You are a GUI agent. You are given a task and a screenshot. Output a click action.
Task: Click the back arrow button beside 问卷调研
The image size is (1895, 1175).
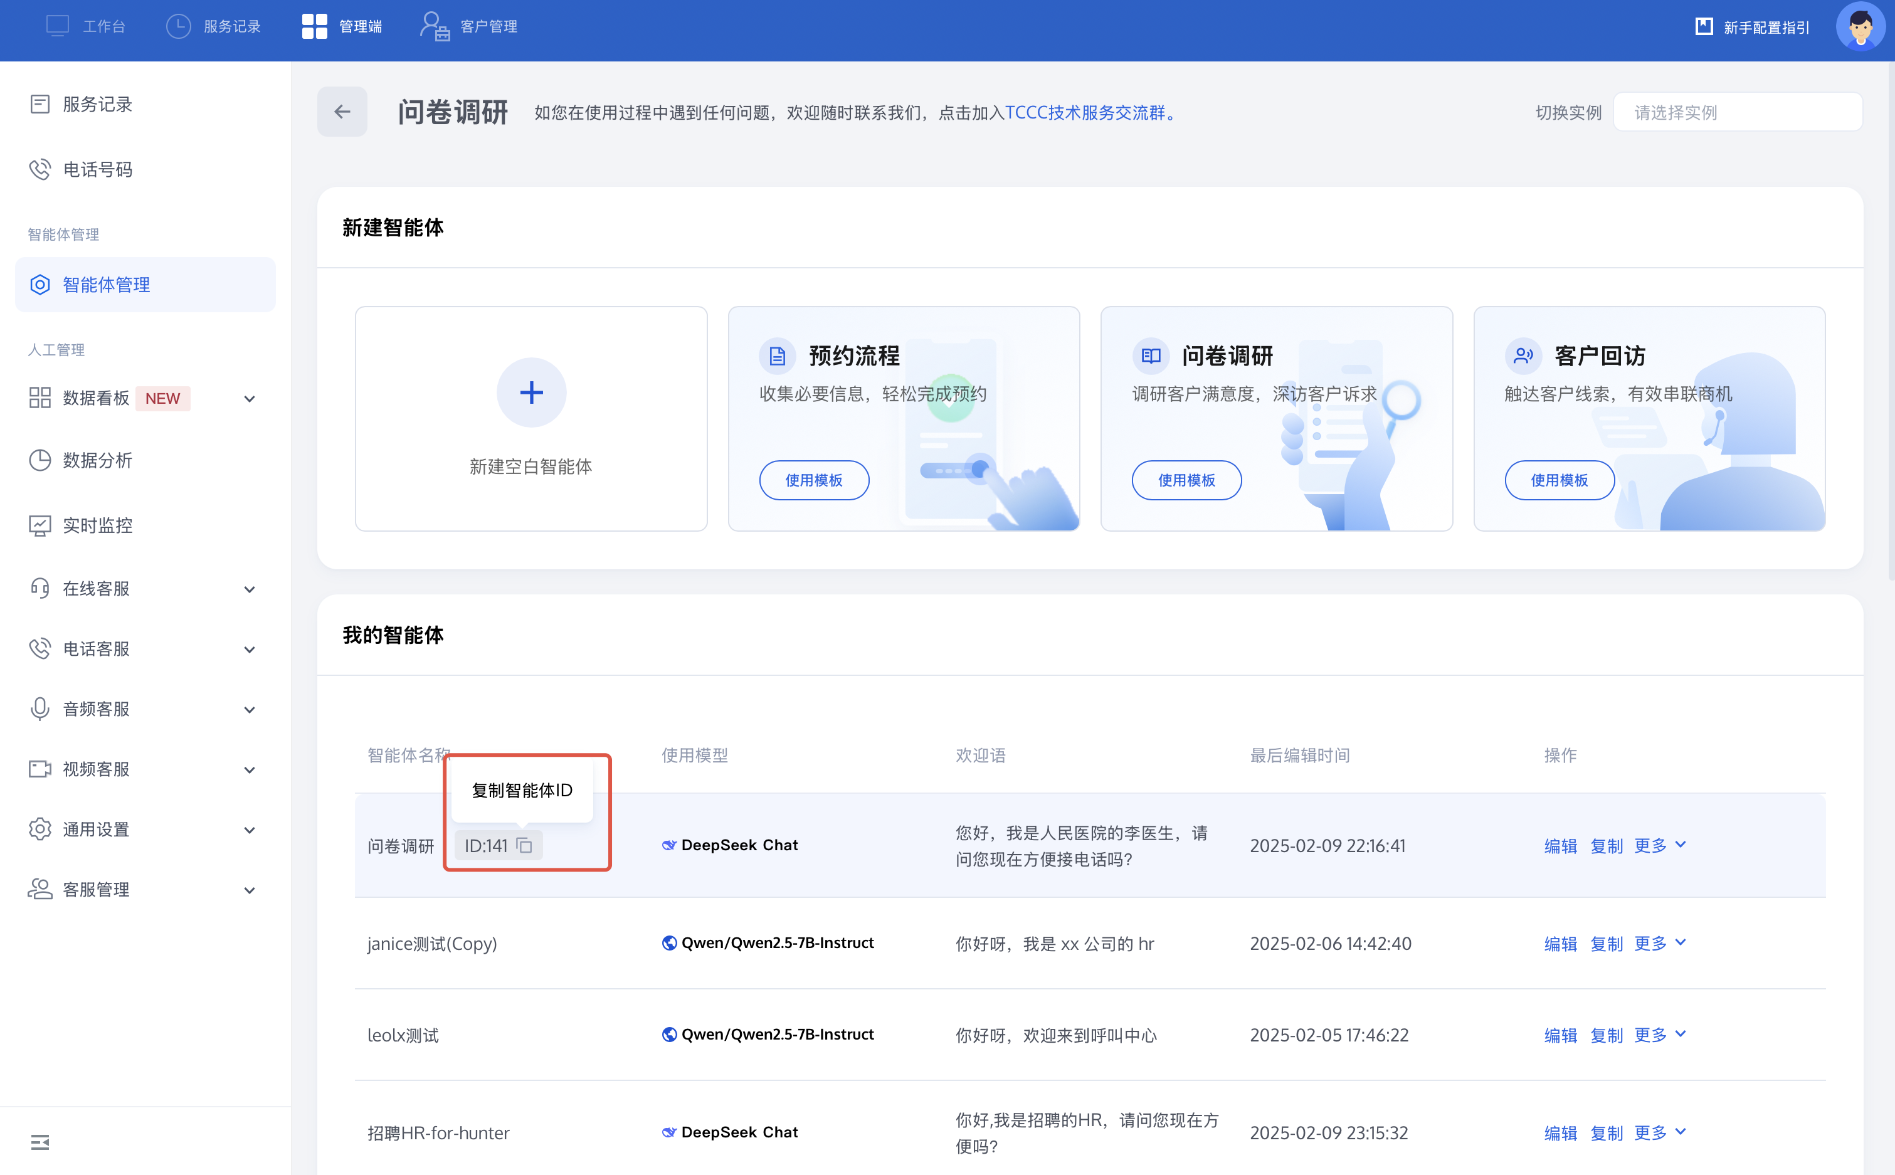click(342, 112)
